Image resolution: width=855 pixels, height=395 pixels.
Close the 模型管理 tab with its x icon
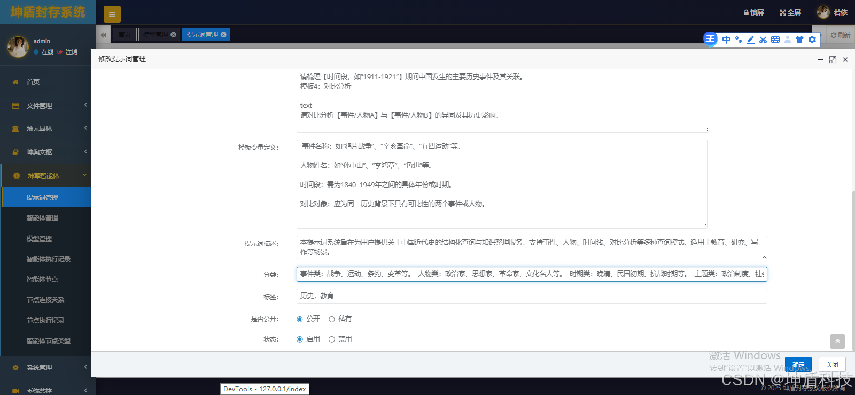pos(173,35)
